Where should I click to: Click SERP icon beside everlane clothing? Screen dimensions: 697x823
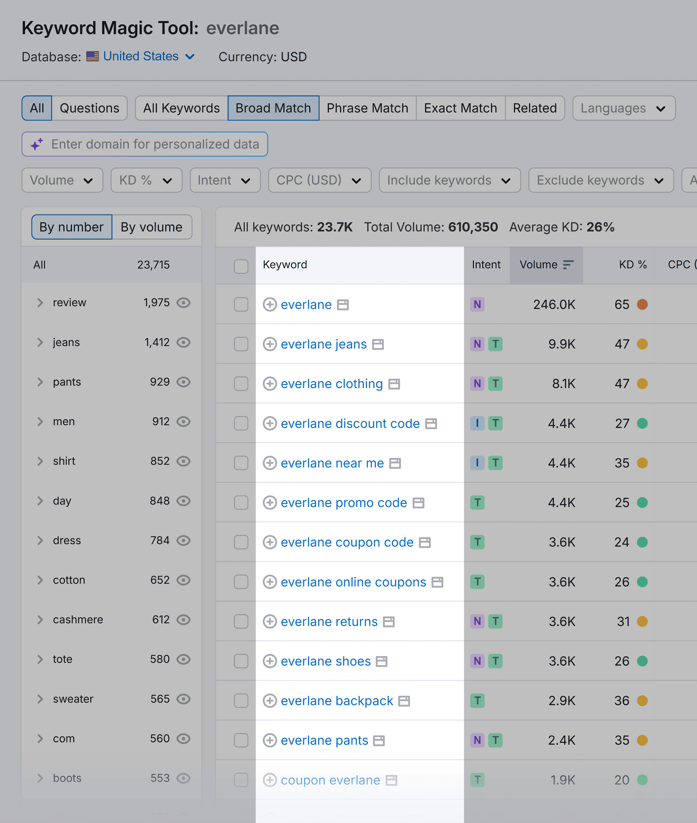(394, 384)
